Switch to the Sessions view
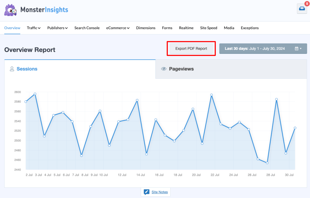310x198 pixels. 26,69
